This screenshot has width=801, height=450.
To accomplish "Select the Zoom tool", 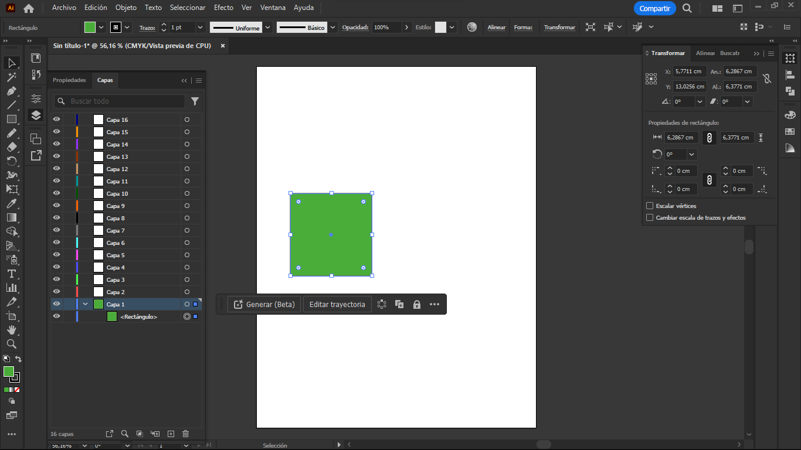I will pyautogui.click(x=12, y=344).
